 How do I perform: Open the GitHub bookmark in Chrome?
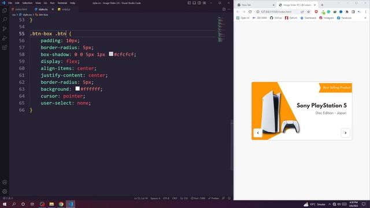click(x=276, y=18)
